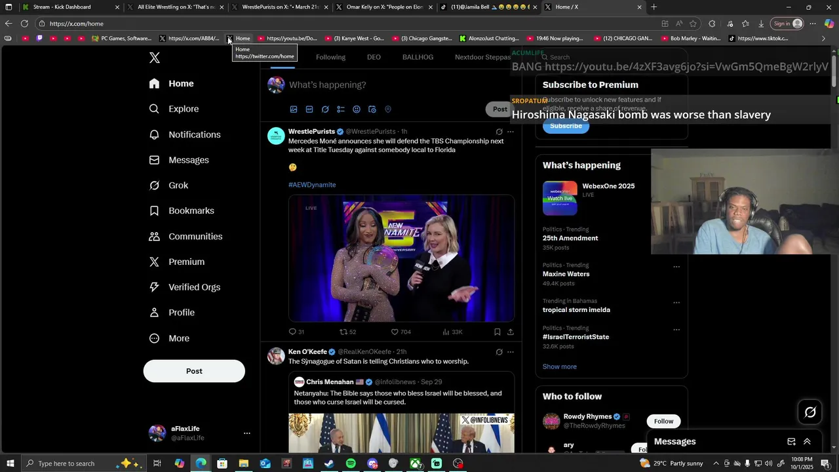Open Grok actions on Ken O'Keefe post
This screenshot has height=472, width=839.
point(499,352)
